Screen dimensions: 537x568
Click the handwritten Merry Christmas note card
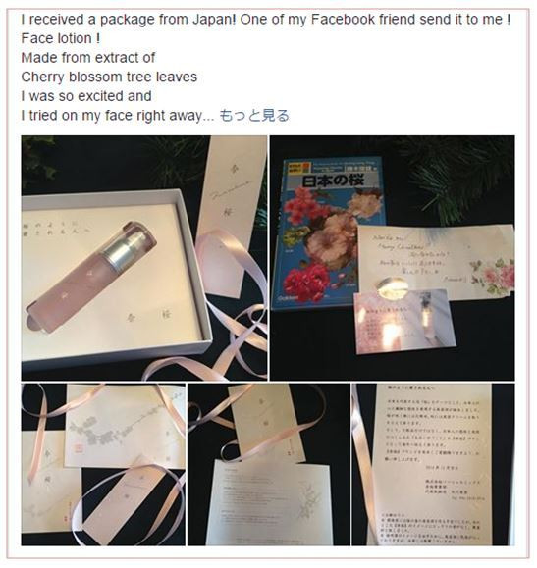coord(435,262)
